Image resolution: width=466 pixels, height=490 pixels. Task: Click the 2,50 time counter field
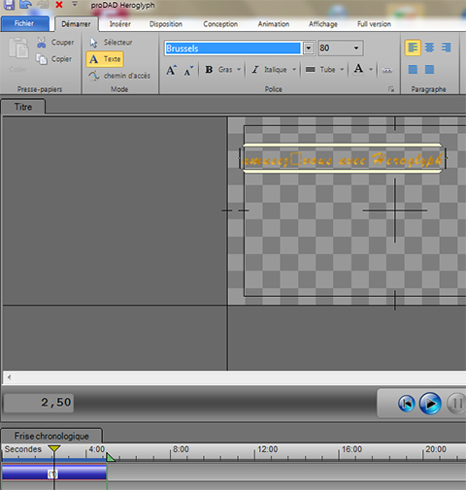(39, 403)
